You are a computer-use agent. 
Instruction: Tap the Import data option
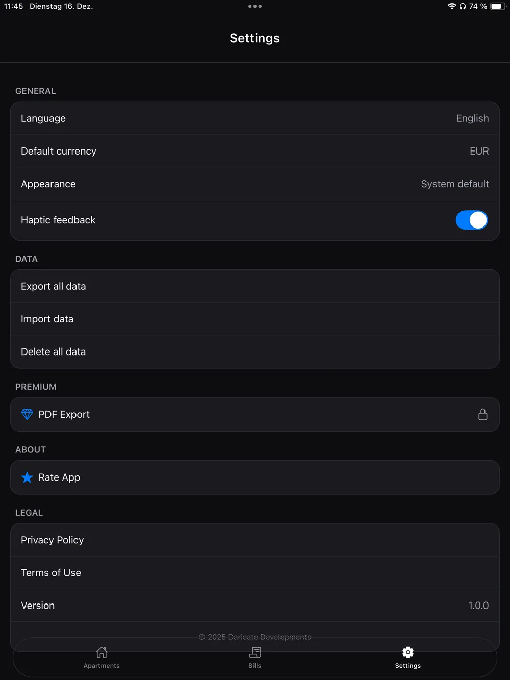tap(255, 319)
